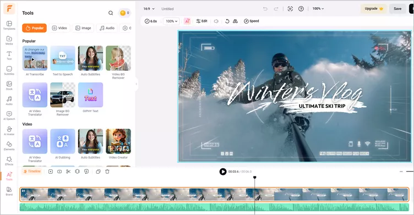
Task: Click the scissors trim icon in timeline toolbar
Action: click(68, 172)
